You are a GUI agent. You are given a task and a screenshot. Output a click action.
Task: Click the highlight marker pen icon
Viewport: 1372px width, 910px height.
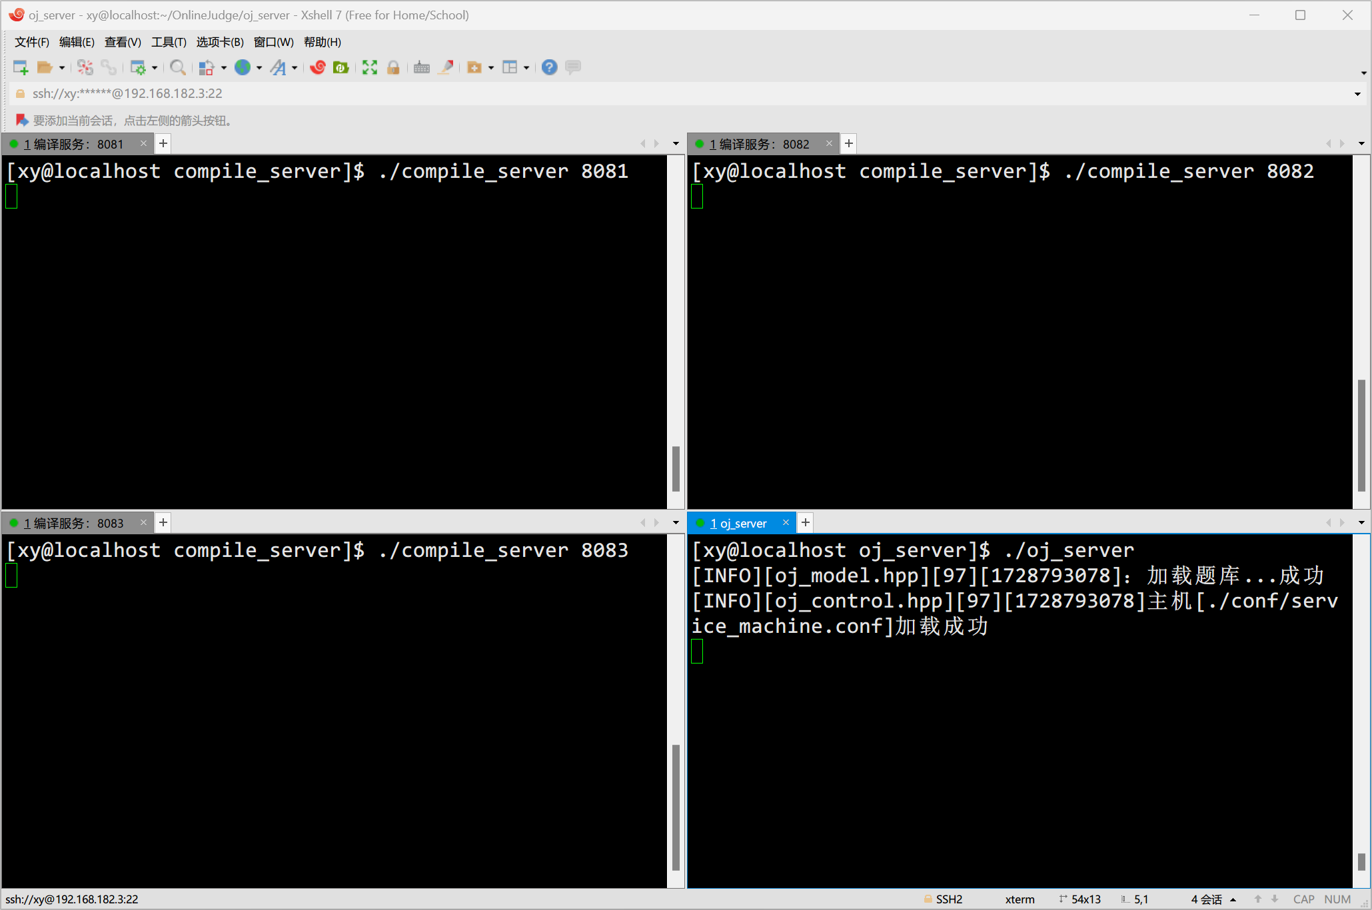446,67
